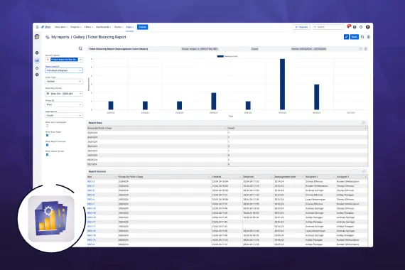Screen dimensions: 405x270
Task: Open the Jira help icon in top bar
Action: tap(355, 27)
